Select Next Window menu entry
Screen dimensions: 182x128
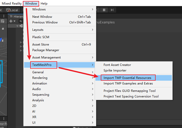[60, 17]
